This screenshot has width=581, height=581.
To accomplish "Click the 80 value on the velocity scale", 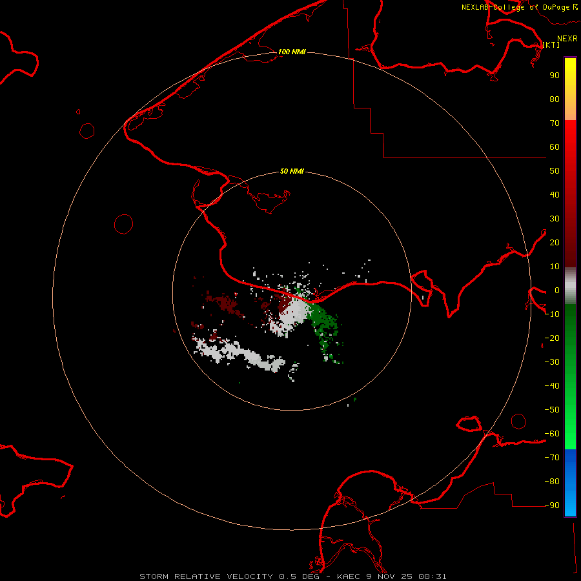I will 555,99.
